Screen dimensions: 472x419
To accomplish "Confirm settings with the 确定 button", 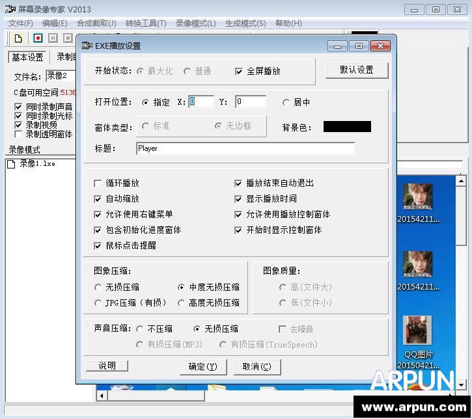I will (x=203, y=366).
